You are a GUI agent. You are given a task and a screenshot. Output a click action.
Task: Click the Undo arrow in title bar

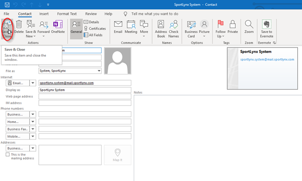(x=16, y=5)
